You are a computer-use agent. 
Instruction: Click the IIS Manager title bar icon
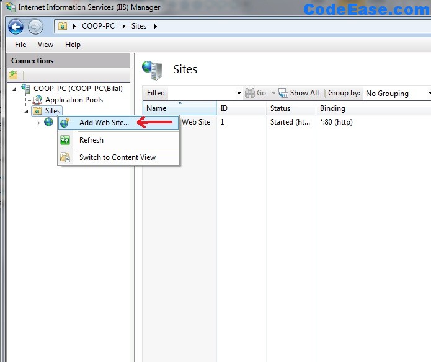(11, 7)
